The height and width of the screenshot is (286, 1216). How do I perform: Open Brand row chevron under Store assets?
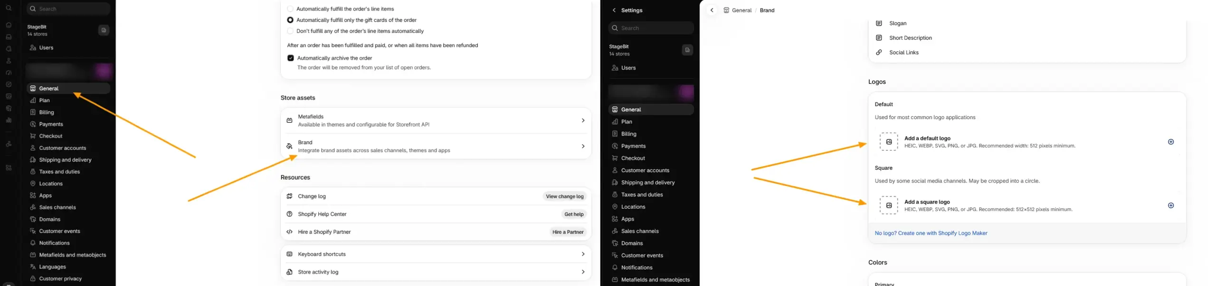[583, 146]
